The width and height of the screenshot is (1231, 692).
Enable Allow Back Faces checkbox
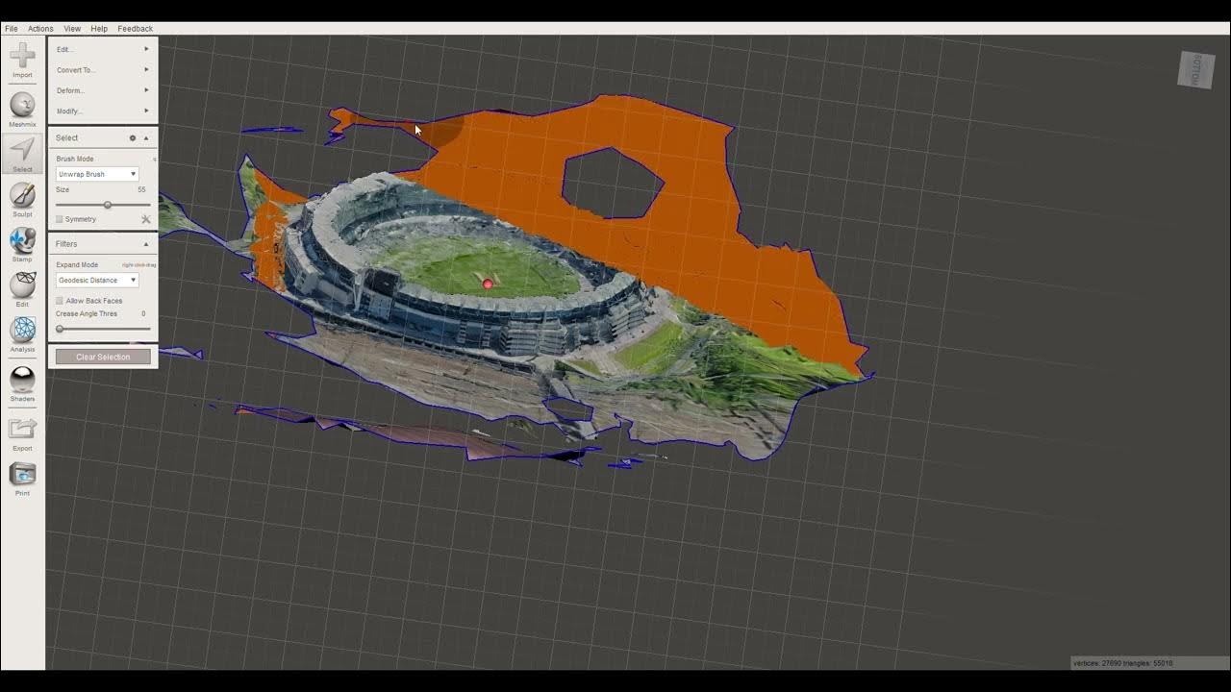point(60,301)
